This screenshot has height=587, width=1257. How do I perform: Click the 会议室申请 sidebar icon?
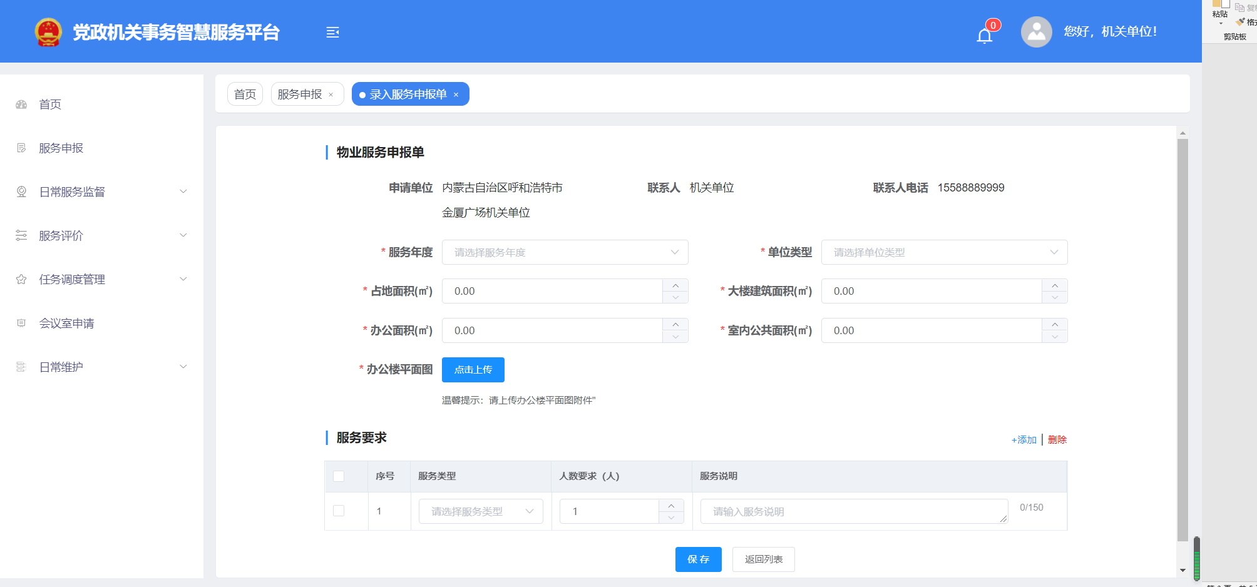pos(21,324)
